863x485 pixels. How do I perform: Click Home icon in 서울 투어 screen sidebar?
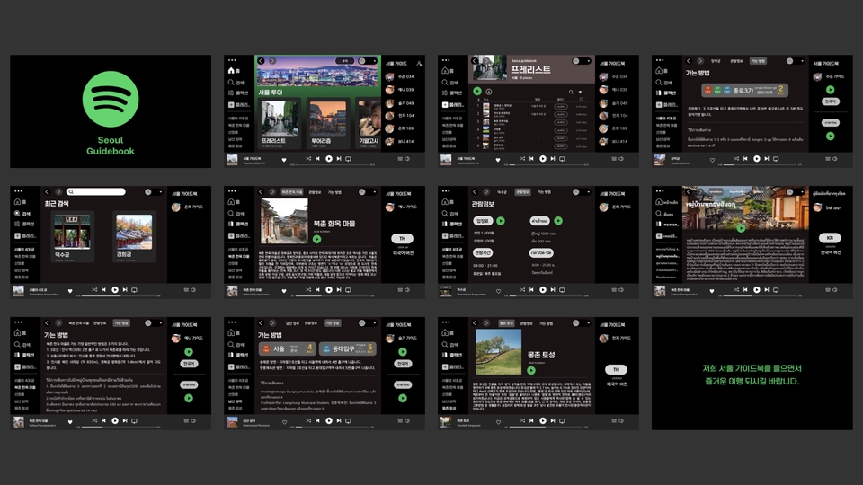(x=231, y=71)
